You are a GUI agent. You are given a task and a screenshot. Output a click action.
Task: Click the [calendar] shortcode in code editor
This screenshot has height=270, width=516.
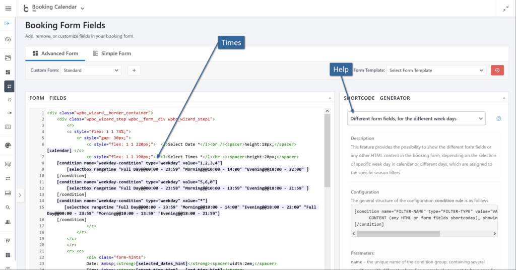pyautogui.click(x=59, y=151)
